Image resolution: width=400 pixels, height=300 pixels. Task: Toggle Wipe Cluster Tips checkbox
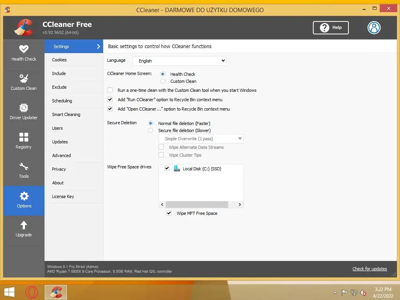(161, 155)
